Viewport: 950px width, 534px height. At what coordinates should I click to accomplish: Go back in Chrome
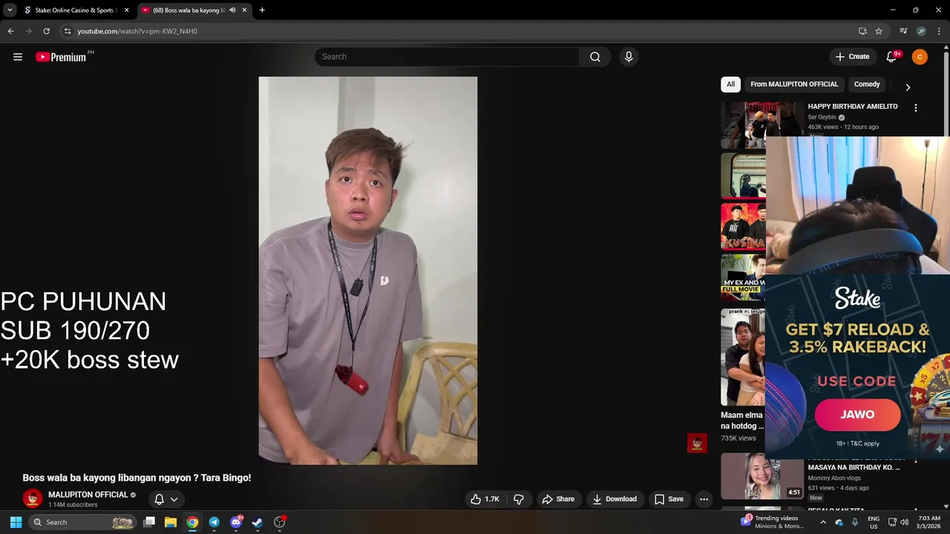(x=10, y=31)
